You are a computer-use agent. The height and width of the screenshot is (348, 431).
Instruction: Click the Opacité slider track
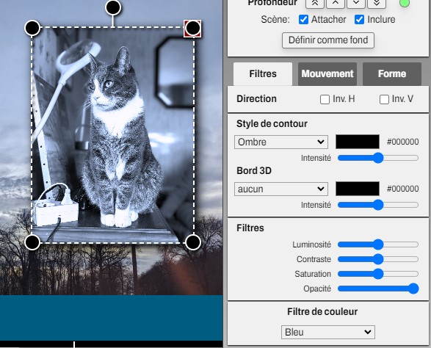click(378, 289)
